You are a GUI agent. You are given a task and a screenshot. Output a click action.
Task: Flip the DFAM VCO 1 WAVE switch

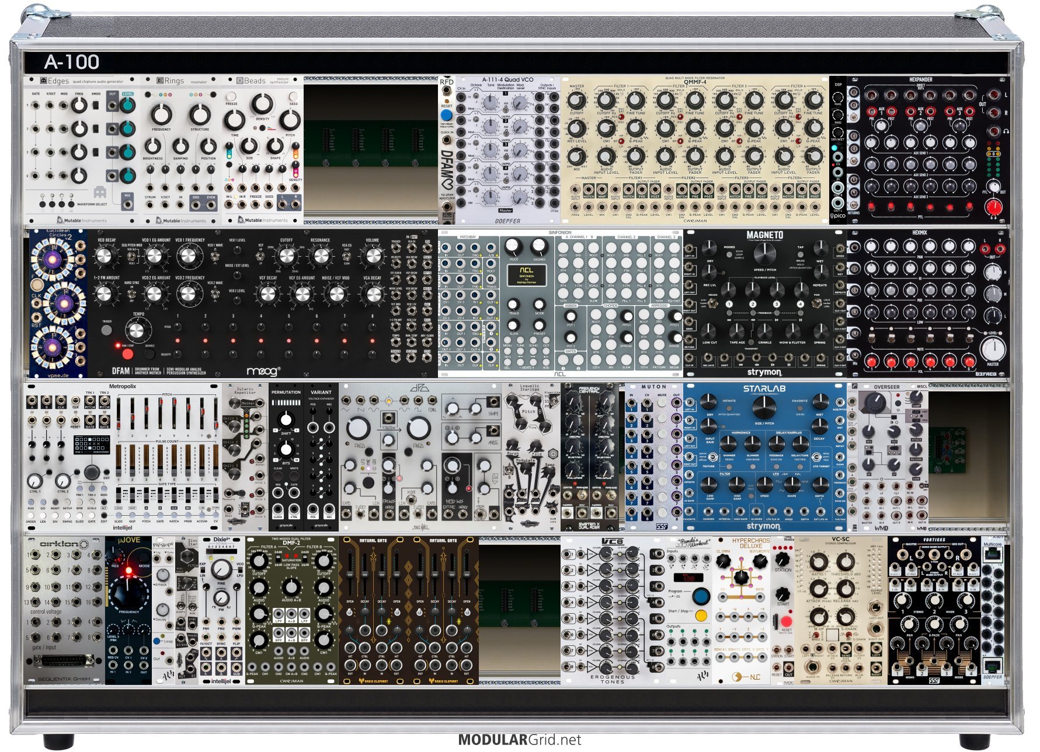point(215,257)
